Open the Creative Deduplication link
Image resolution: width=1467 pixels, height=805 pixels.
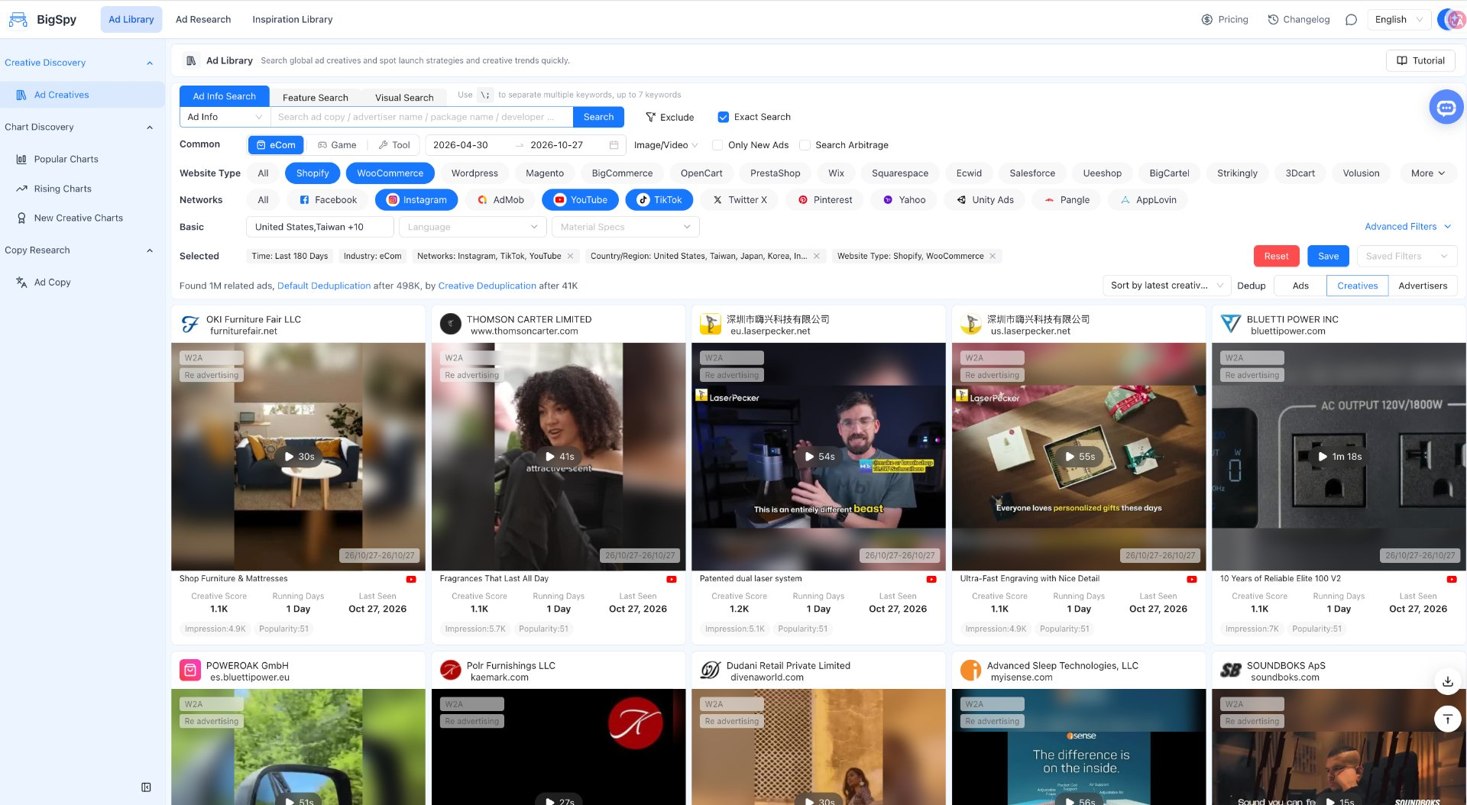487,286
